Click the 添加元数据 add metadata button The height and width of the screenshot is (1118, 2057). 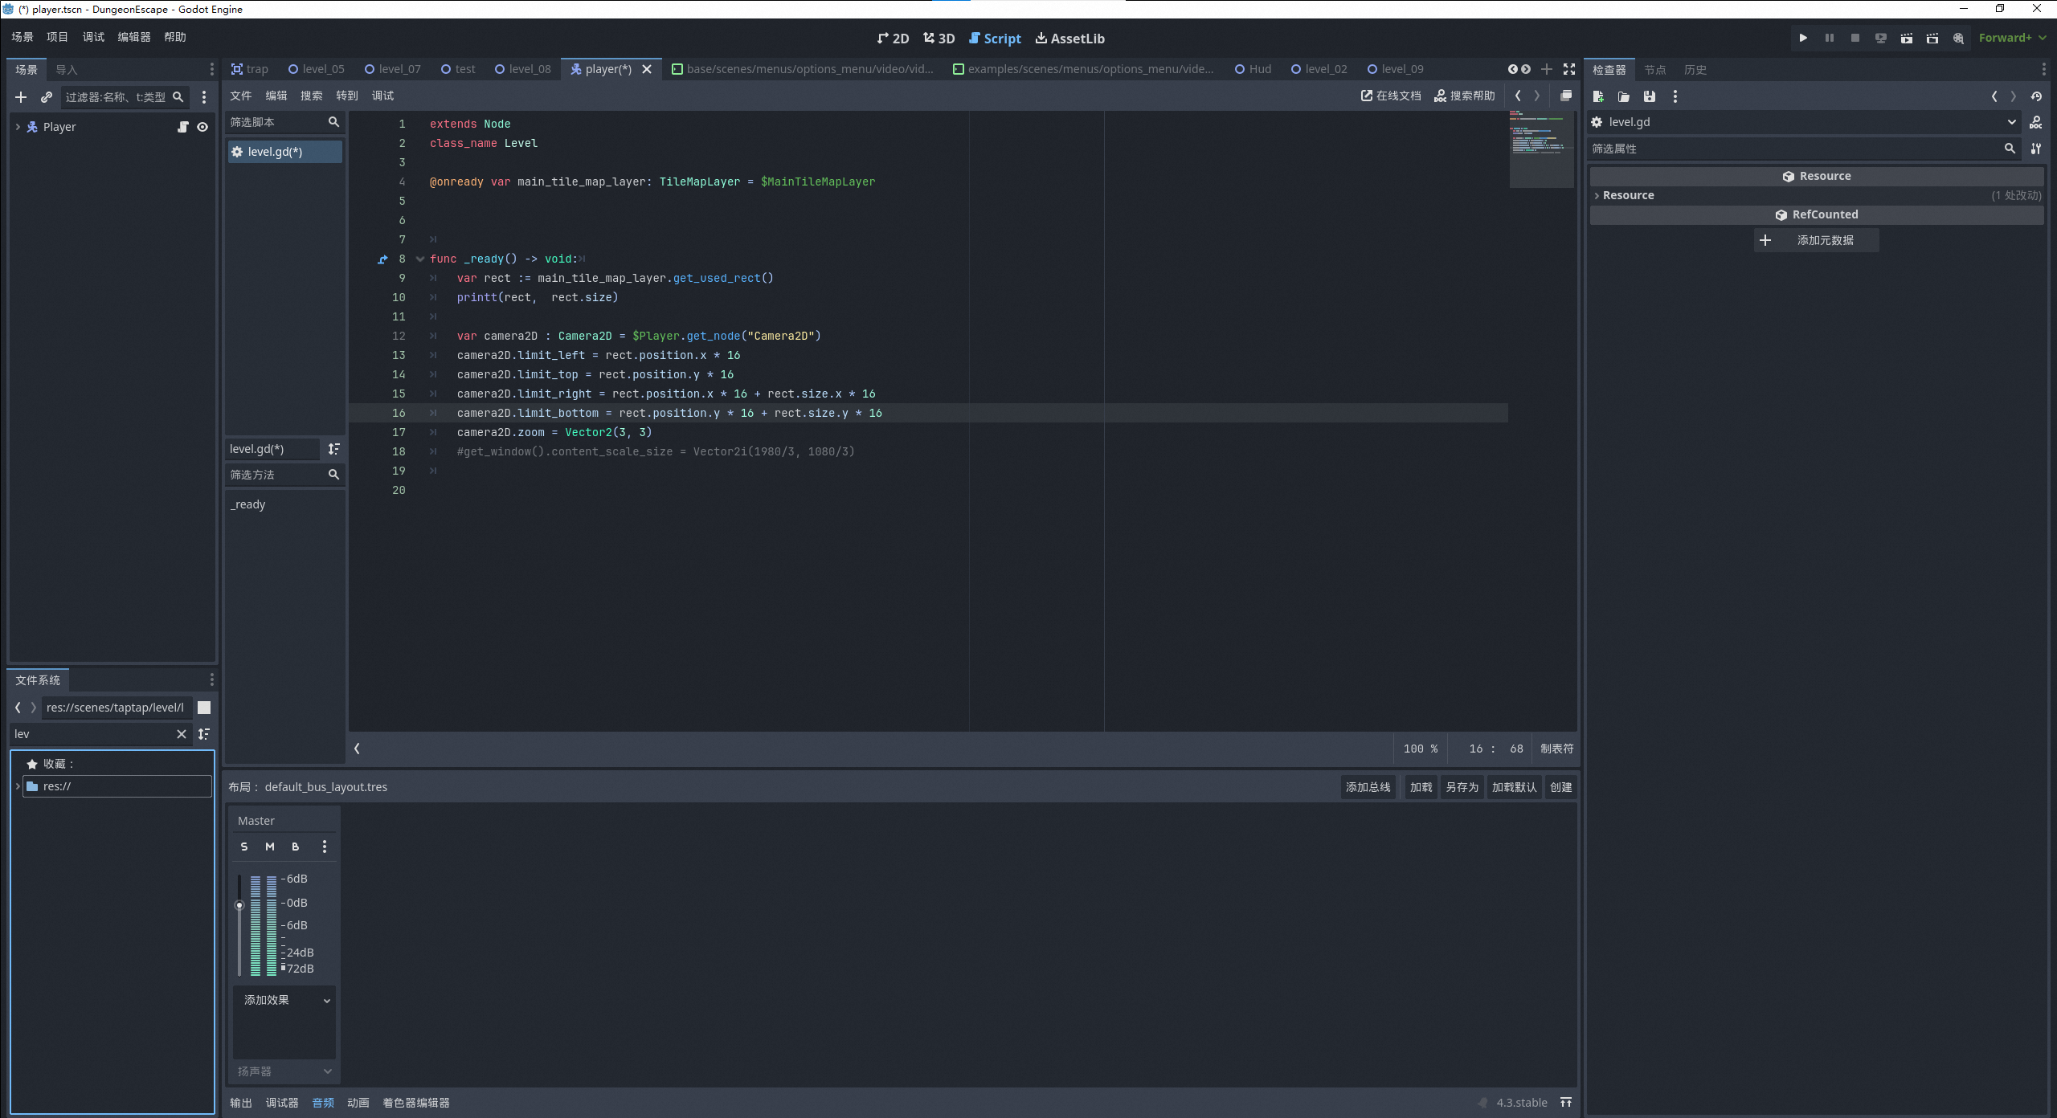[1814, 239]
